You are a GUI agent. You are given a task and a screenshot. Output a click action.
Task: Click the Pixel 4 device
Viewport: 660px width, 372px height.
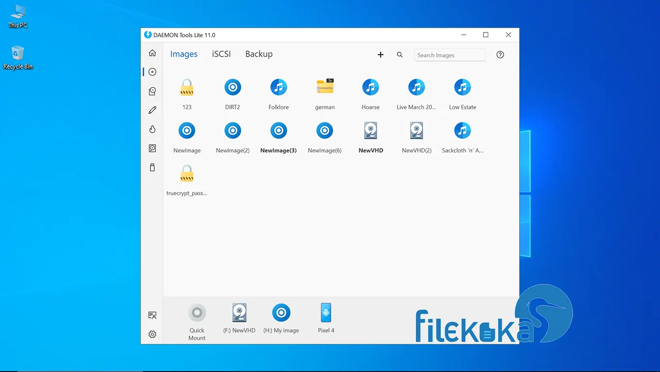[x=326, y=312]
